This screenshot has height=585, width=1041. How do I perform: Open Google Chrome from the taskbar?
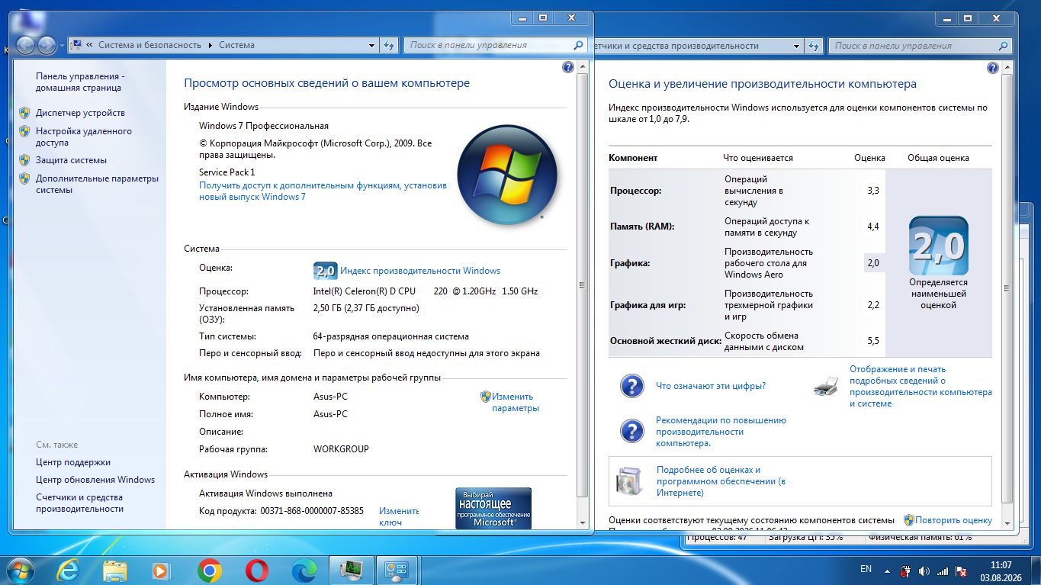209,570
